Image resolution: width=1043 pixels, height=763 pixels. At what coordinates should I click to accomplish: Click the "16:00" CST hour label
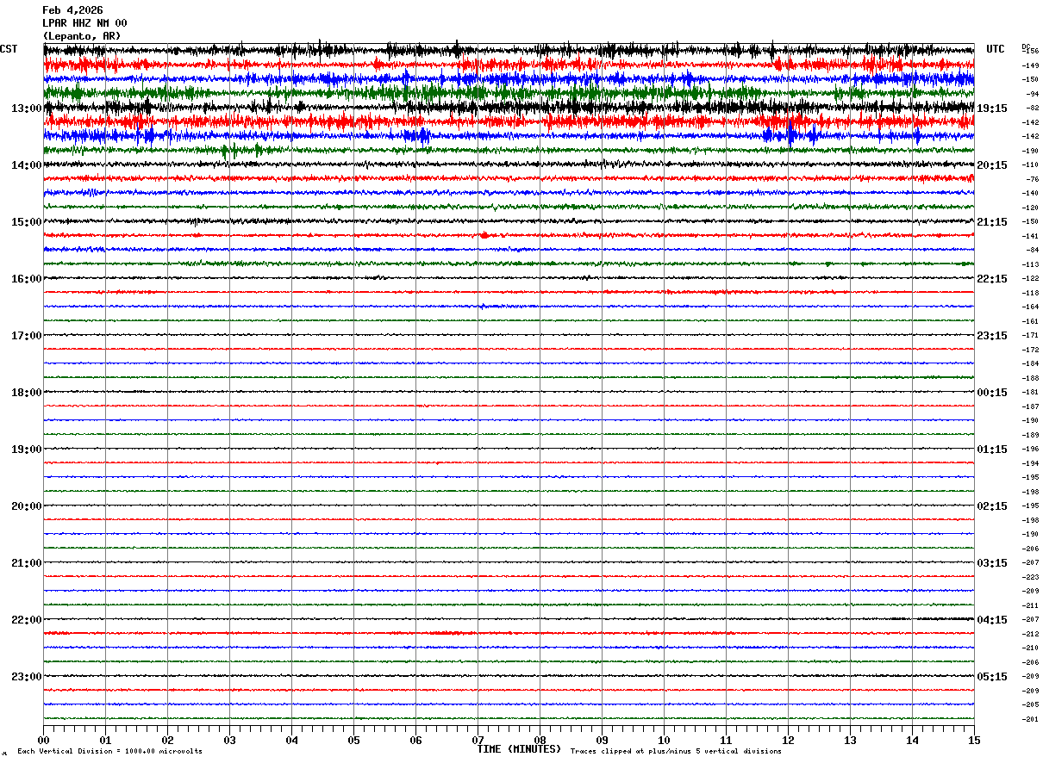click(x=27, y=279)
